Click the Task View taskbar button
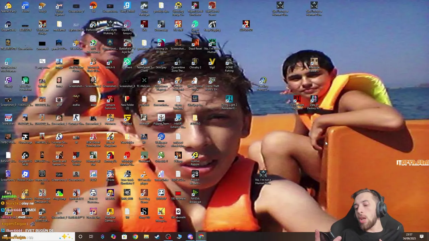 tap(91, 237)
